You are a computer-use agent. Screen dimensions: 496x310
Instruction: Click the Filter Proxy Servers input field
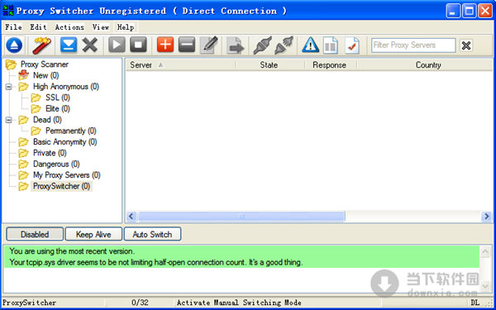(413, 45)
